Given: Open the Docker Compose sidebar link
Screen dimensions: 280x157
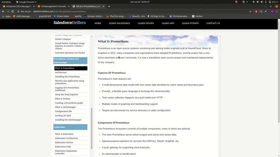Looking at the screenshot, I should click(x=63, y=39).
